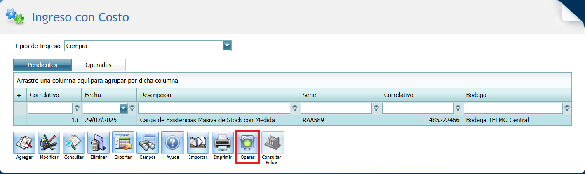Click the Agregar toolbar icon
This screenshot has width=585, height=174.
click(x=24, y=143)
